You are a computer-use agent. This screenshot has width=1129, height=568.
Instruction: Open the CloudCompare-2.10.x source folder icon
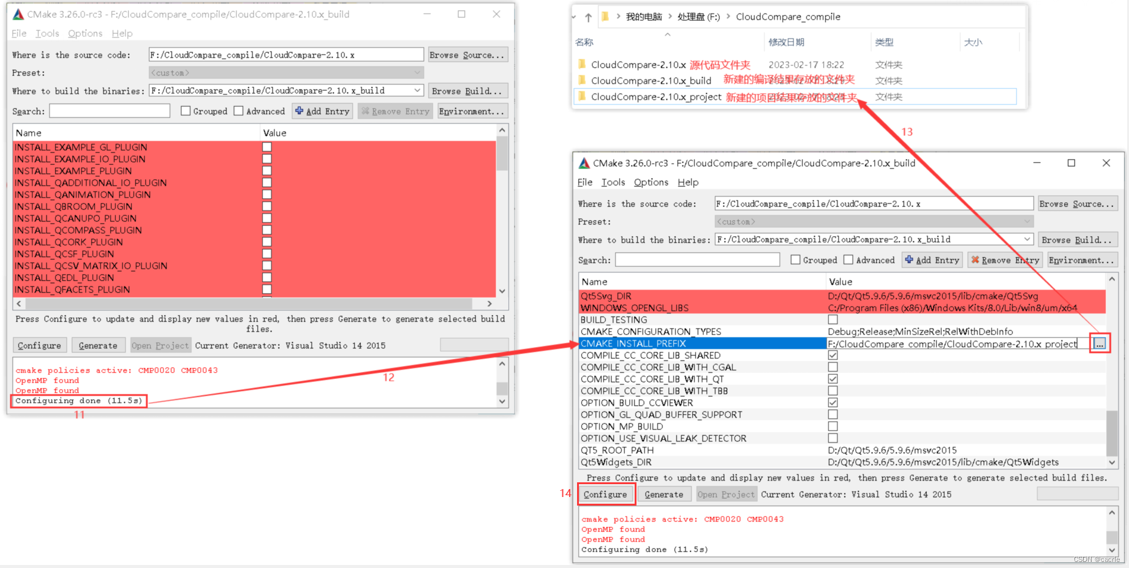[582, 64]
